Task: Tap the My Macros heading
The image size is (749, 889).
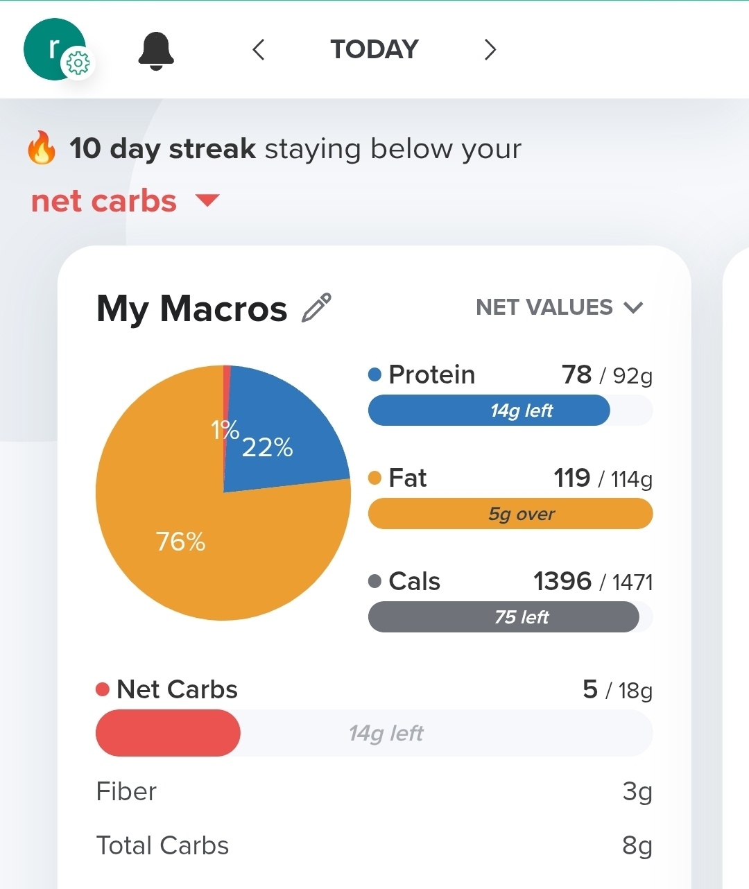Action: (191, 308)
